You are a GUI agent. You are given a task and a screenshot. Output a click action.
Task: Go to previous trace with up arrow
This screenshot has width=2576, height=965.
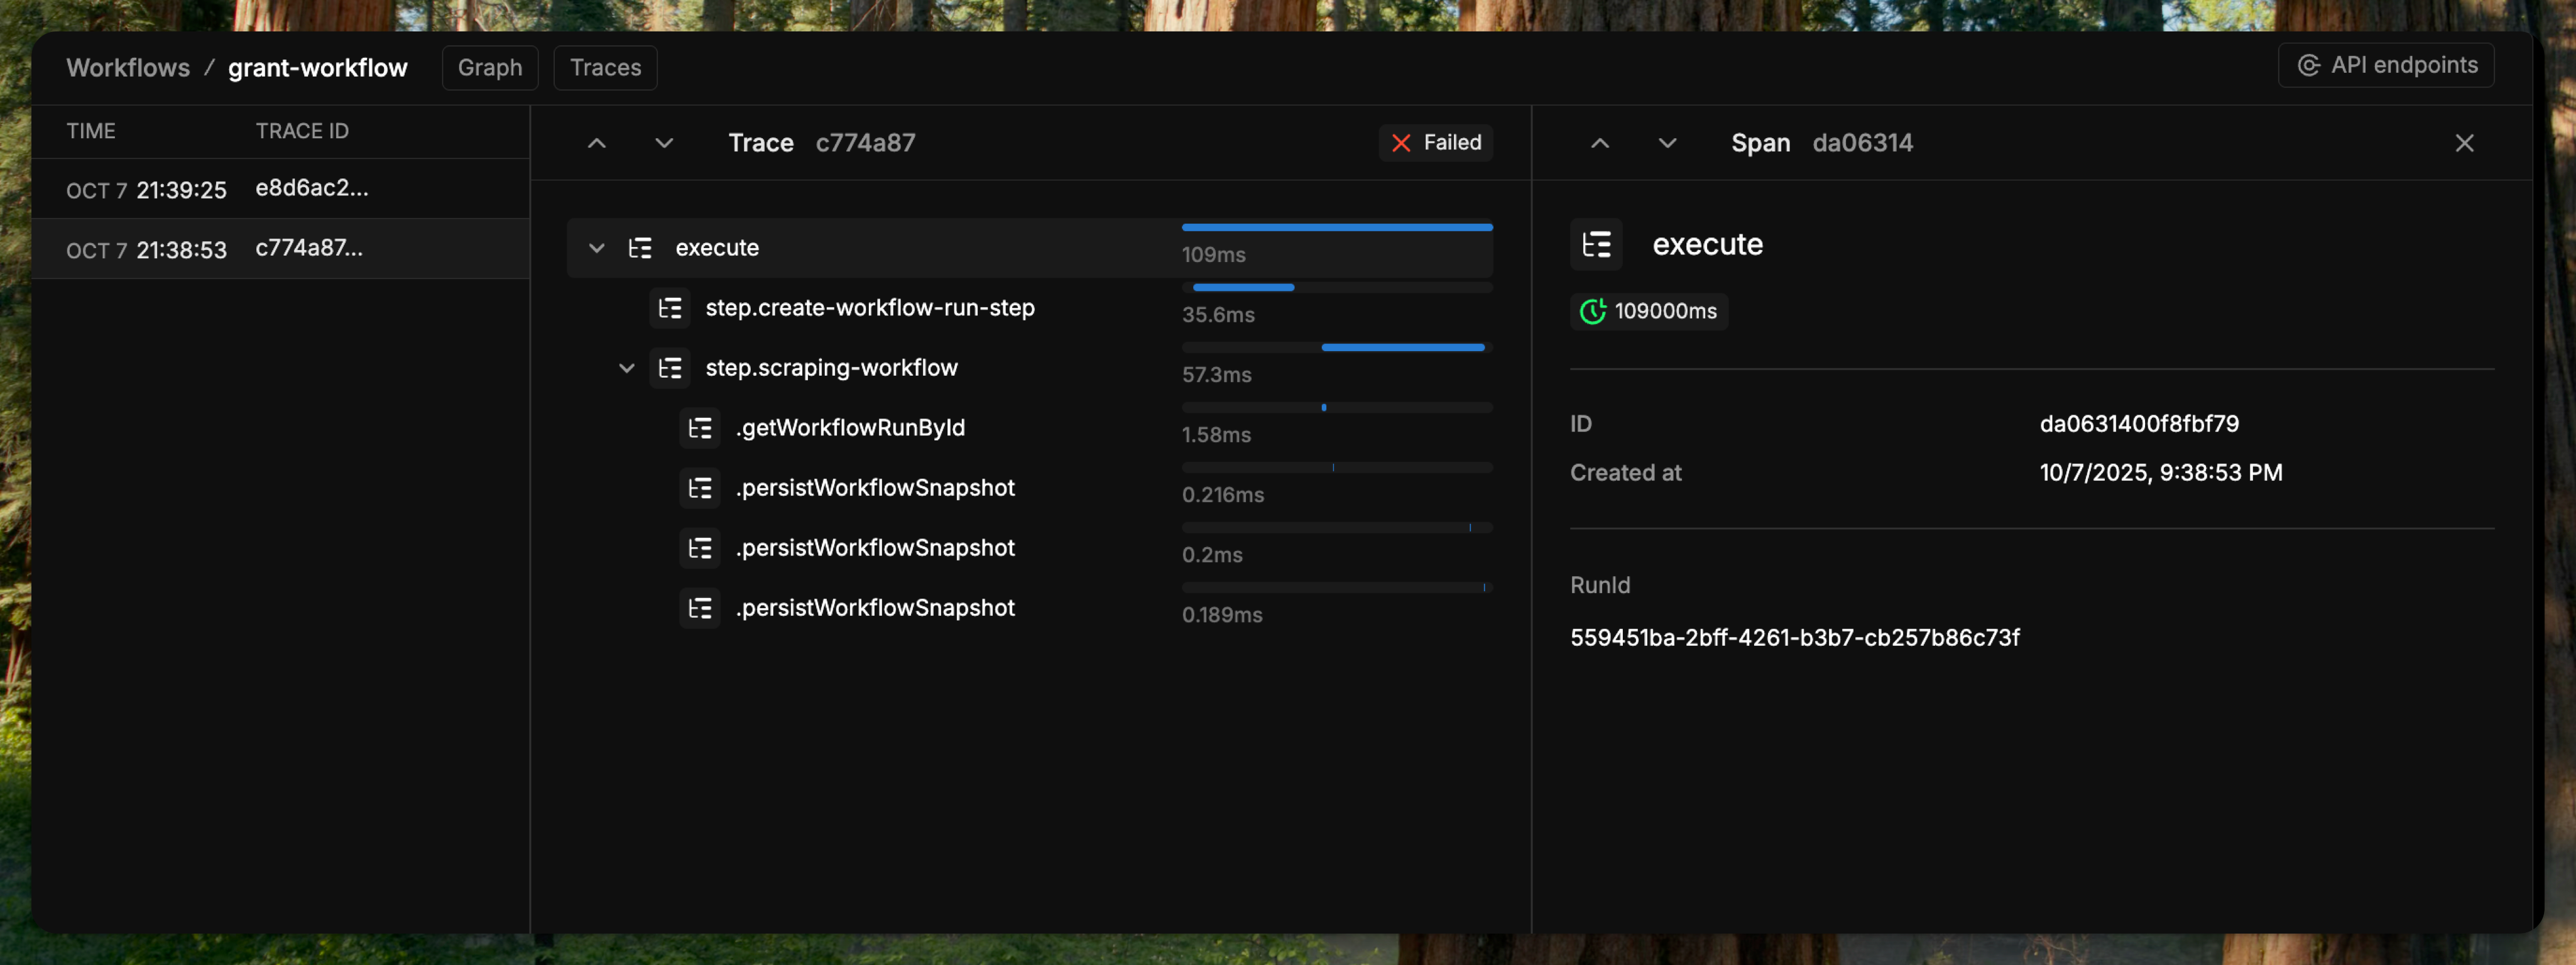(596, 143)
